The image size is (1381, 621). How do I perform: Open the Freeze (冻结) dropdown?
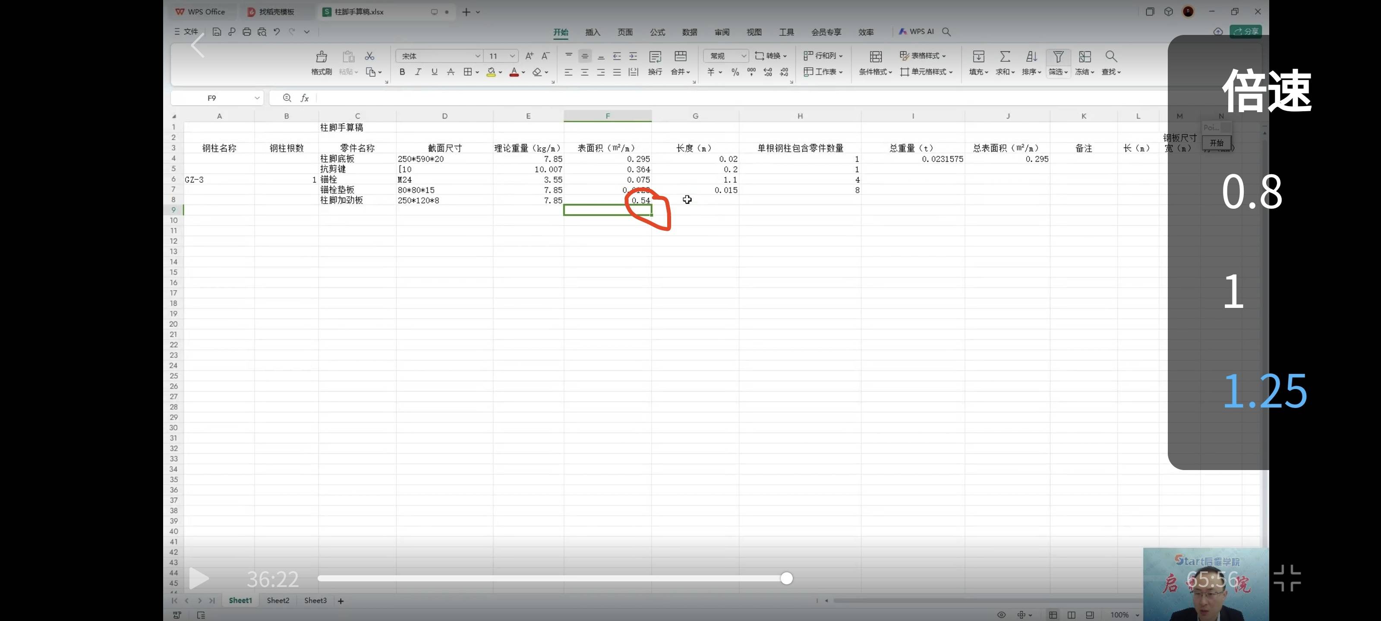pos(1085,72)
